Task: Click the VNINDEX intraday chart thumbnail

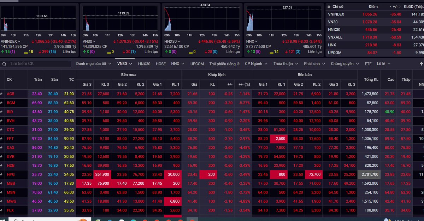Action: click(39, 18)
